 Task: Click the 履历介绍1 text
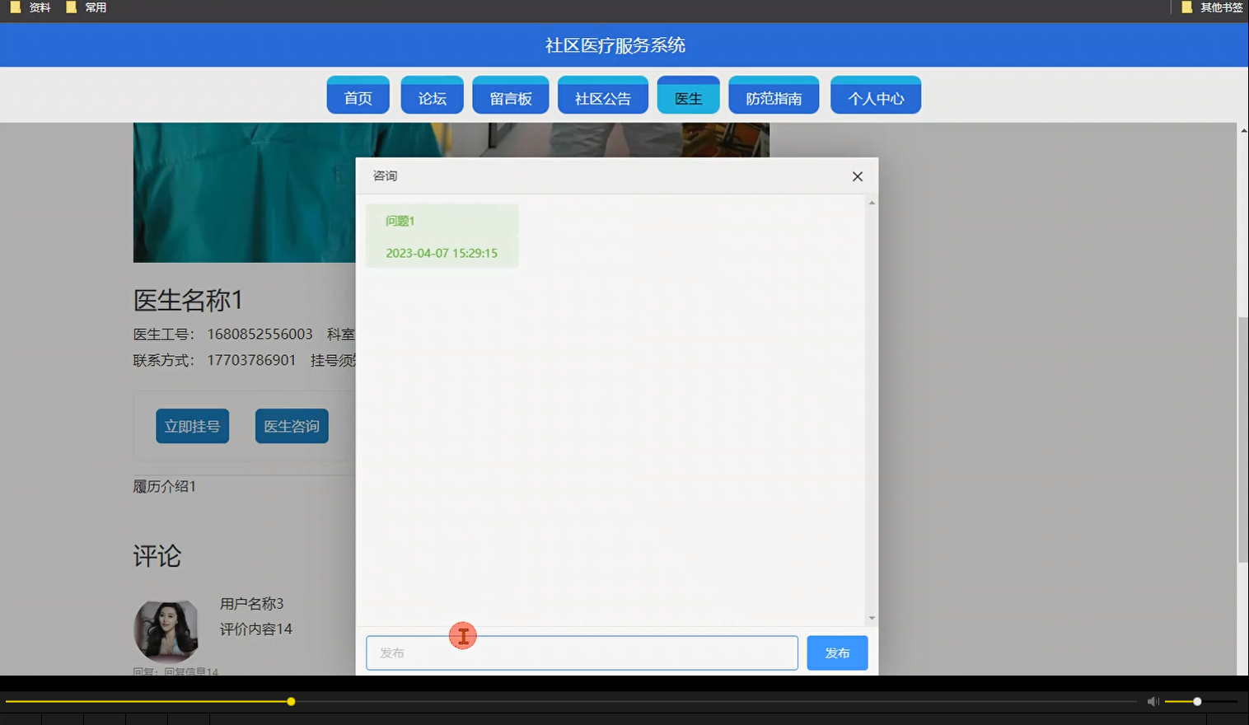165,486
